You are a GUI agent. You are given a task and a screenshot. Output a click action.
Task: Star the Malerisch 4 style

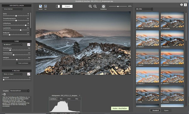pos(162,83)
